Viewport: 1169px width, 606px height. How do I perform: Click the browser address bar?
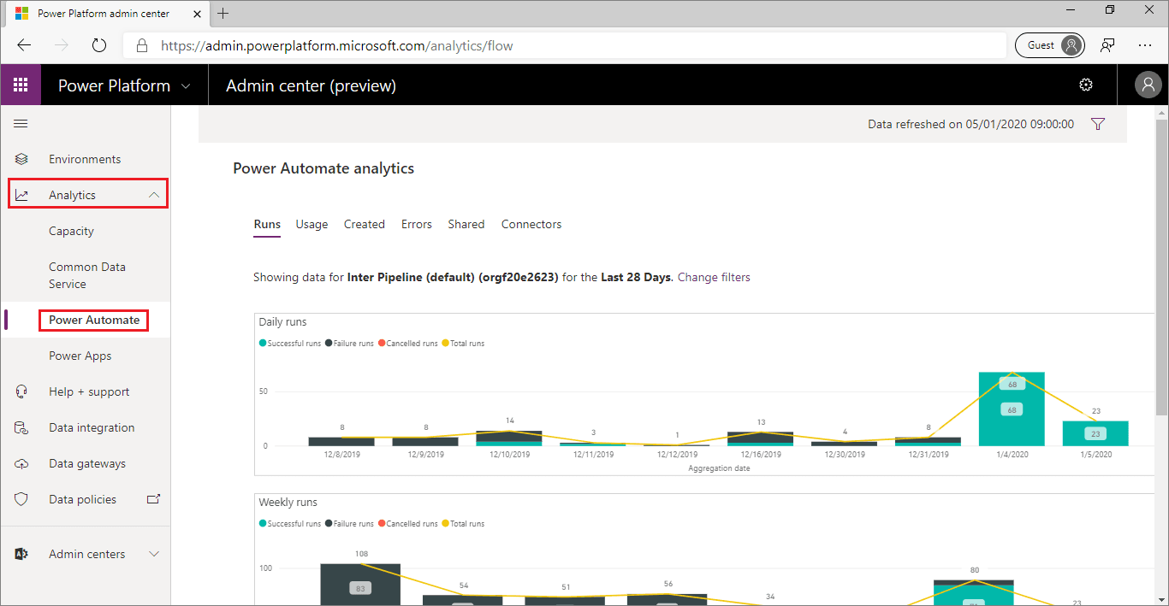[565, 46]
